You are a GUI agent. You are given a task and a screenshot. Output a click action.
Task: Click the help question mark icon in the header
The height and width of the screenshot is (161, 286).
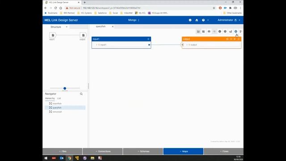[203, 20]
